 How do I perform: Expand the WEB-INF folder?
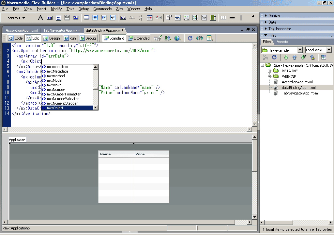pyautogui.click(x=269, y=76)
